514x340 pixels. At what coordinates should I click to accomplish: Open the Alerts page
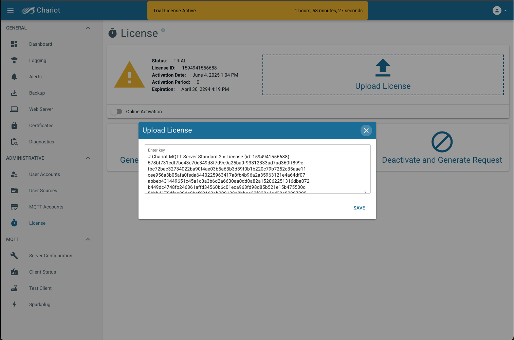(35, 77)
